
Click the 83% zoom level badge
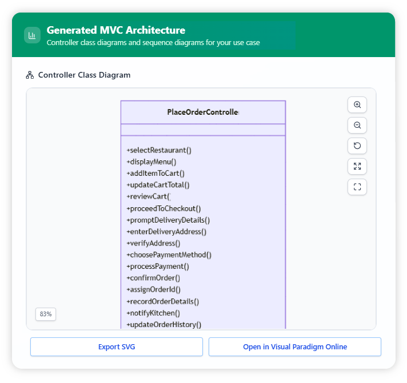[x=46, y=314]
